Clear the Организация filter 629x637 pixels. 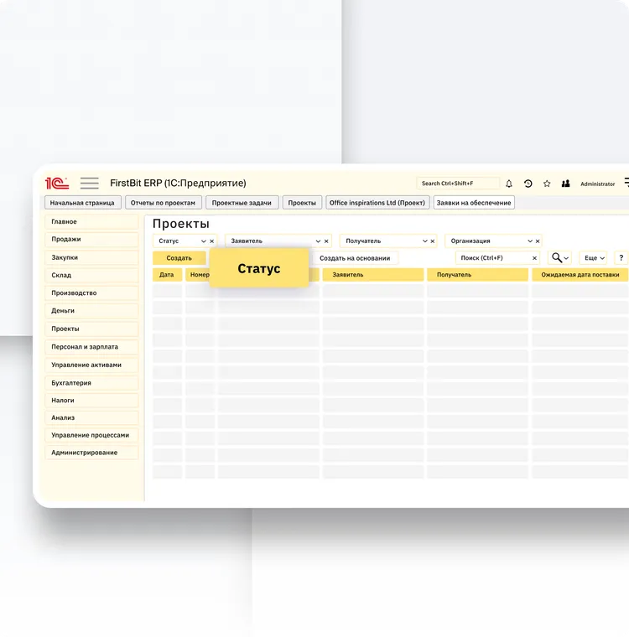(x=537, y=241)
